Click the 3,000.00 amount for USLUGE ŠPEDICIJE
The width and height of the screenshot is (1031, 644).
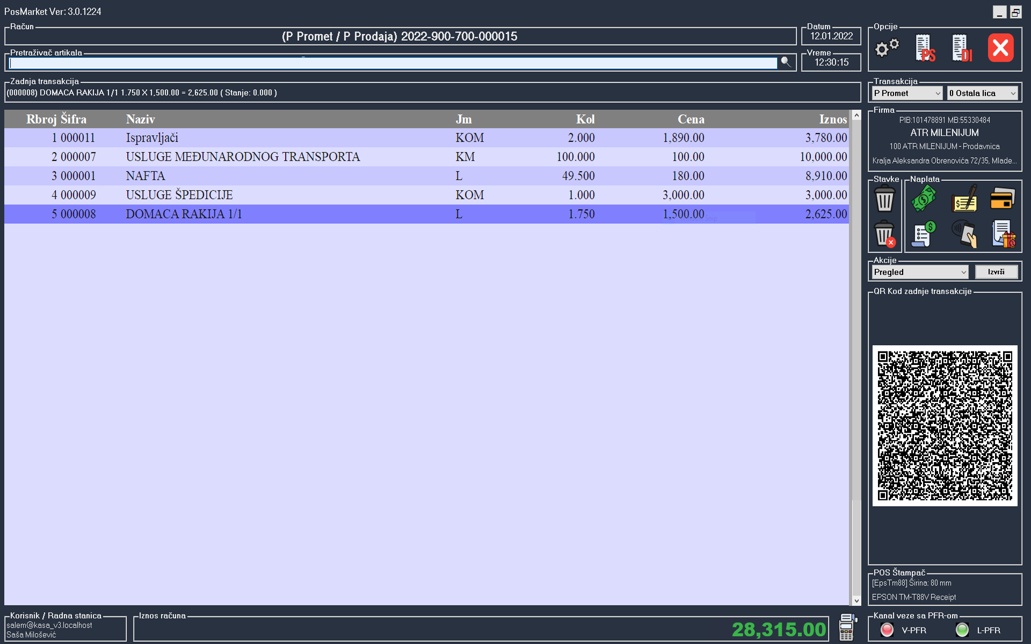coord(826,195)
